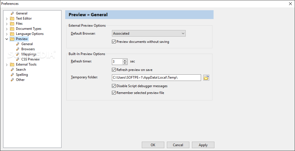
Task: Select the External Tools label in tree
Action: tap(26, 64)
